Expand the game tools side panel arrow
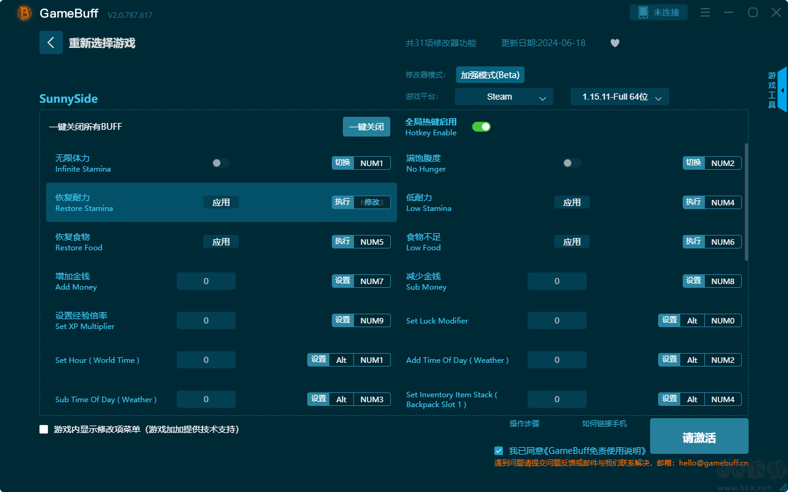788x492 pixels. pos(782,90)
